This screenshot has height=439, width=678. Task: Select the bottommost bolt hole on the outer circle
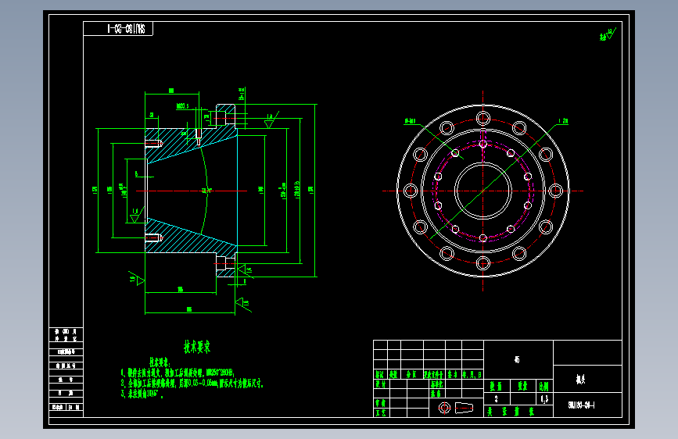click(483, 263)
